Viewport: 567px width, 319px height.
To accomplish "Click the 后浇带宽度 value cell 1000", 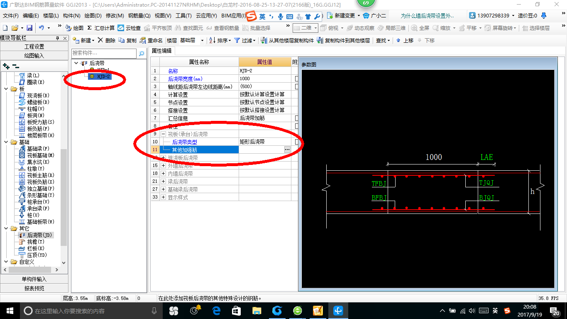I will click(x=265, y=79).
